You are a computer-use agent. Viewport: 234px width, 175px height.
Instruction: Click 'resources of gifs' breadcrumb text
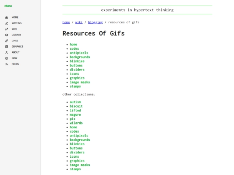[123, 22]
